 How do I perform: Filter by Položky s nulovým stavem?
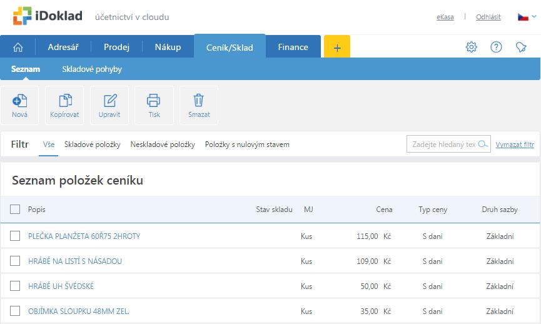pos(247,144)
